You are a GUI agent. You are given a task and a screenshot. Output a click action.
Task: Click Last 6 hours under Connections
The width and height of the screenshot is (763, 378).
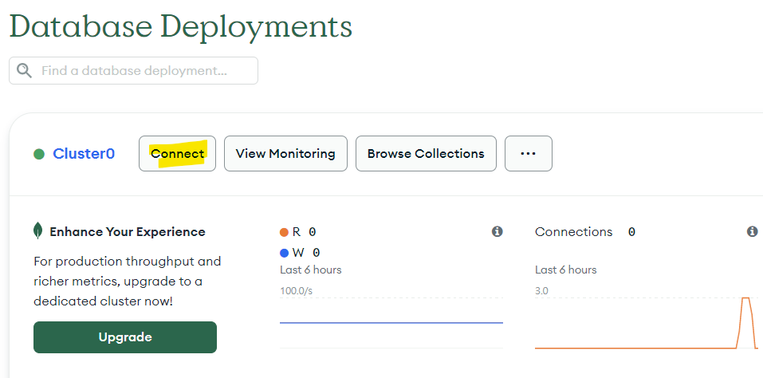565,270
